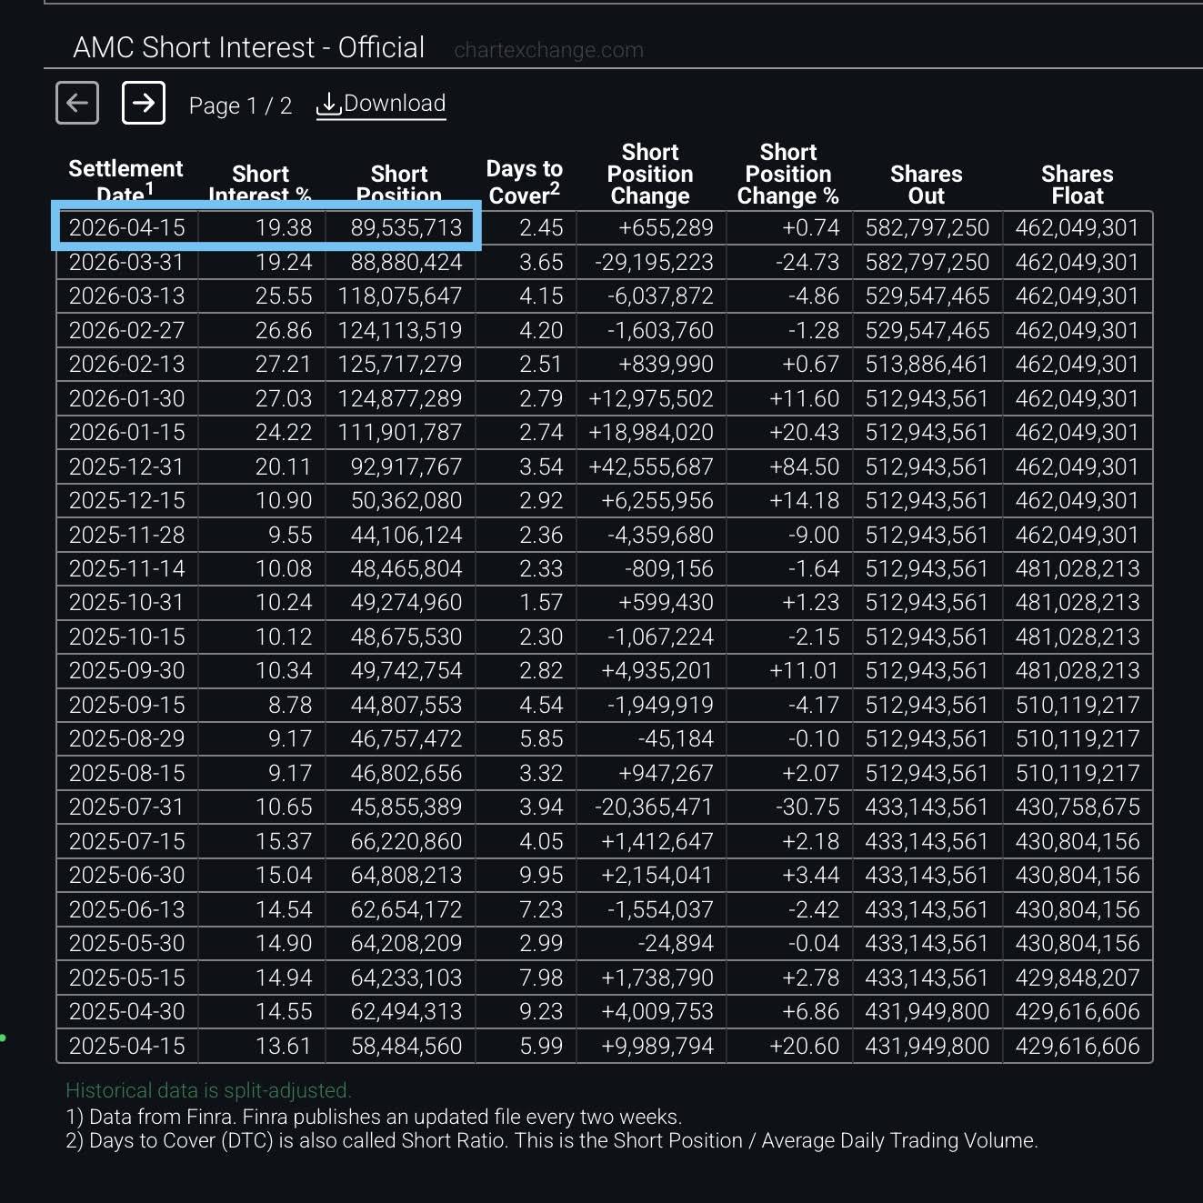Sort by Short Position Change % column

[x=787, y=174]
